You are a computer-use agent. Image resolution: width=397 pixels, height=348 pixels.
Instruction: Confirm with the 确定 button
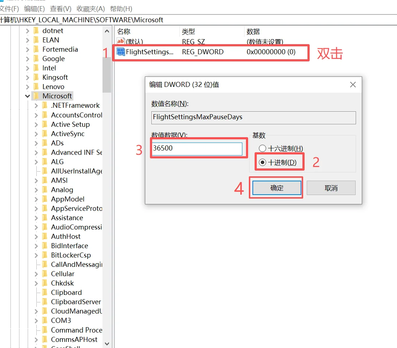(x=277, y=188)
